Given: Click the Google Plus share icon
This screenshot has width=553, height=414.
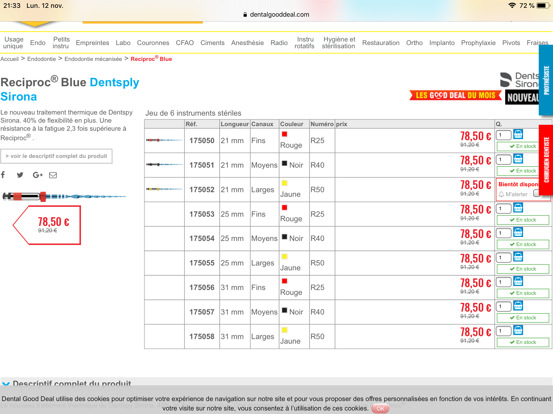Looking at the screenshot, I should point(38,175).
